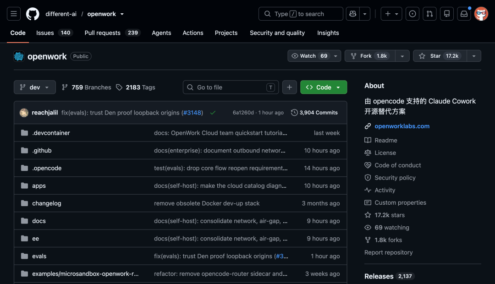Screen dimensions: 495x284
Task: Open the openworklabs.com link
Action: pyautogui.click(x=402, y=126)
